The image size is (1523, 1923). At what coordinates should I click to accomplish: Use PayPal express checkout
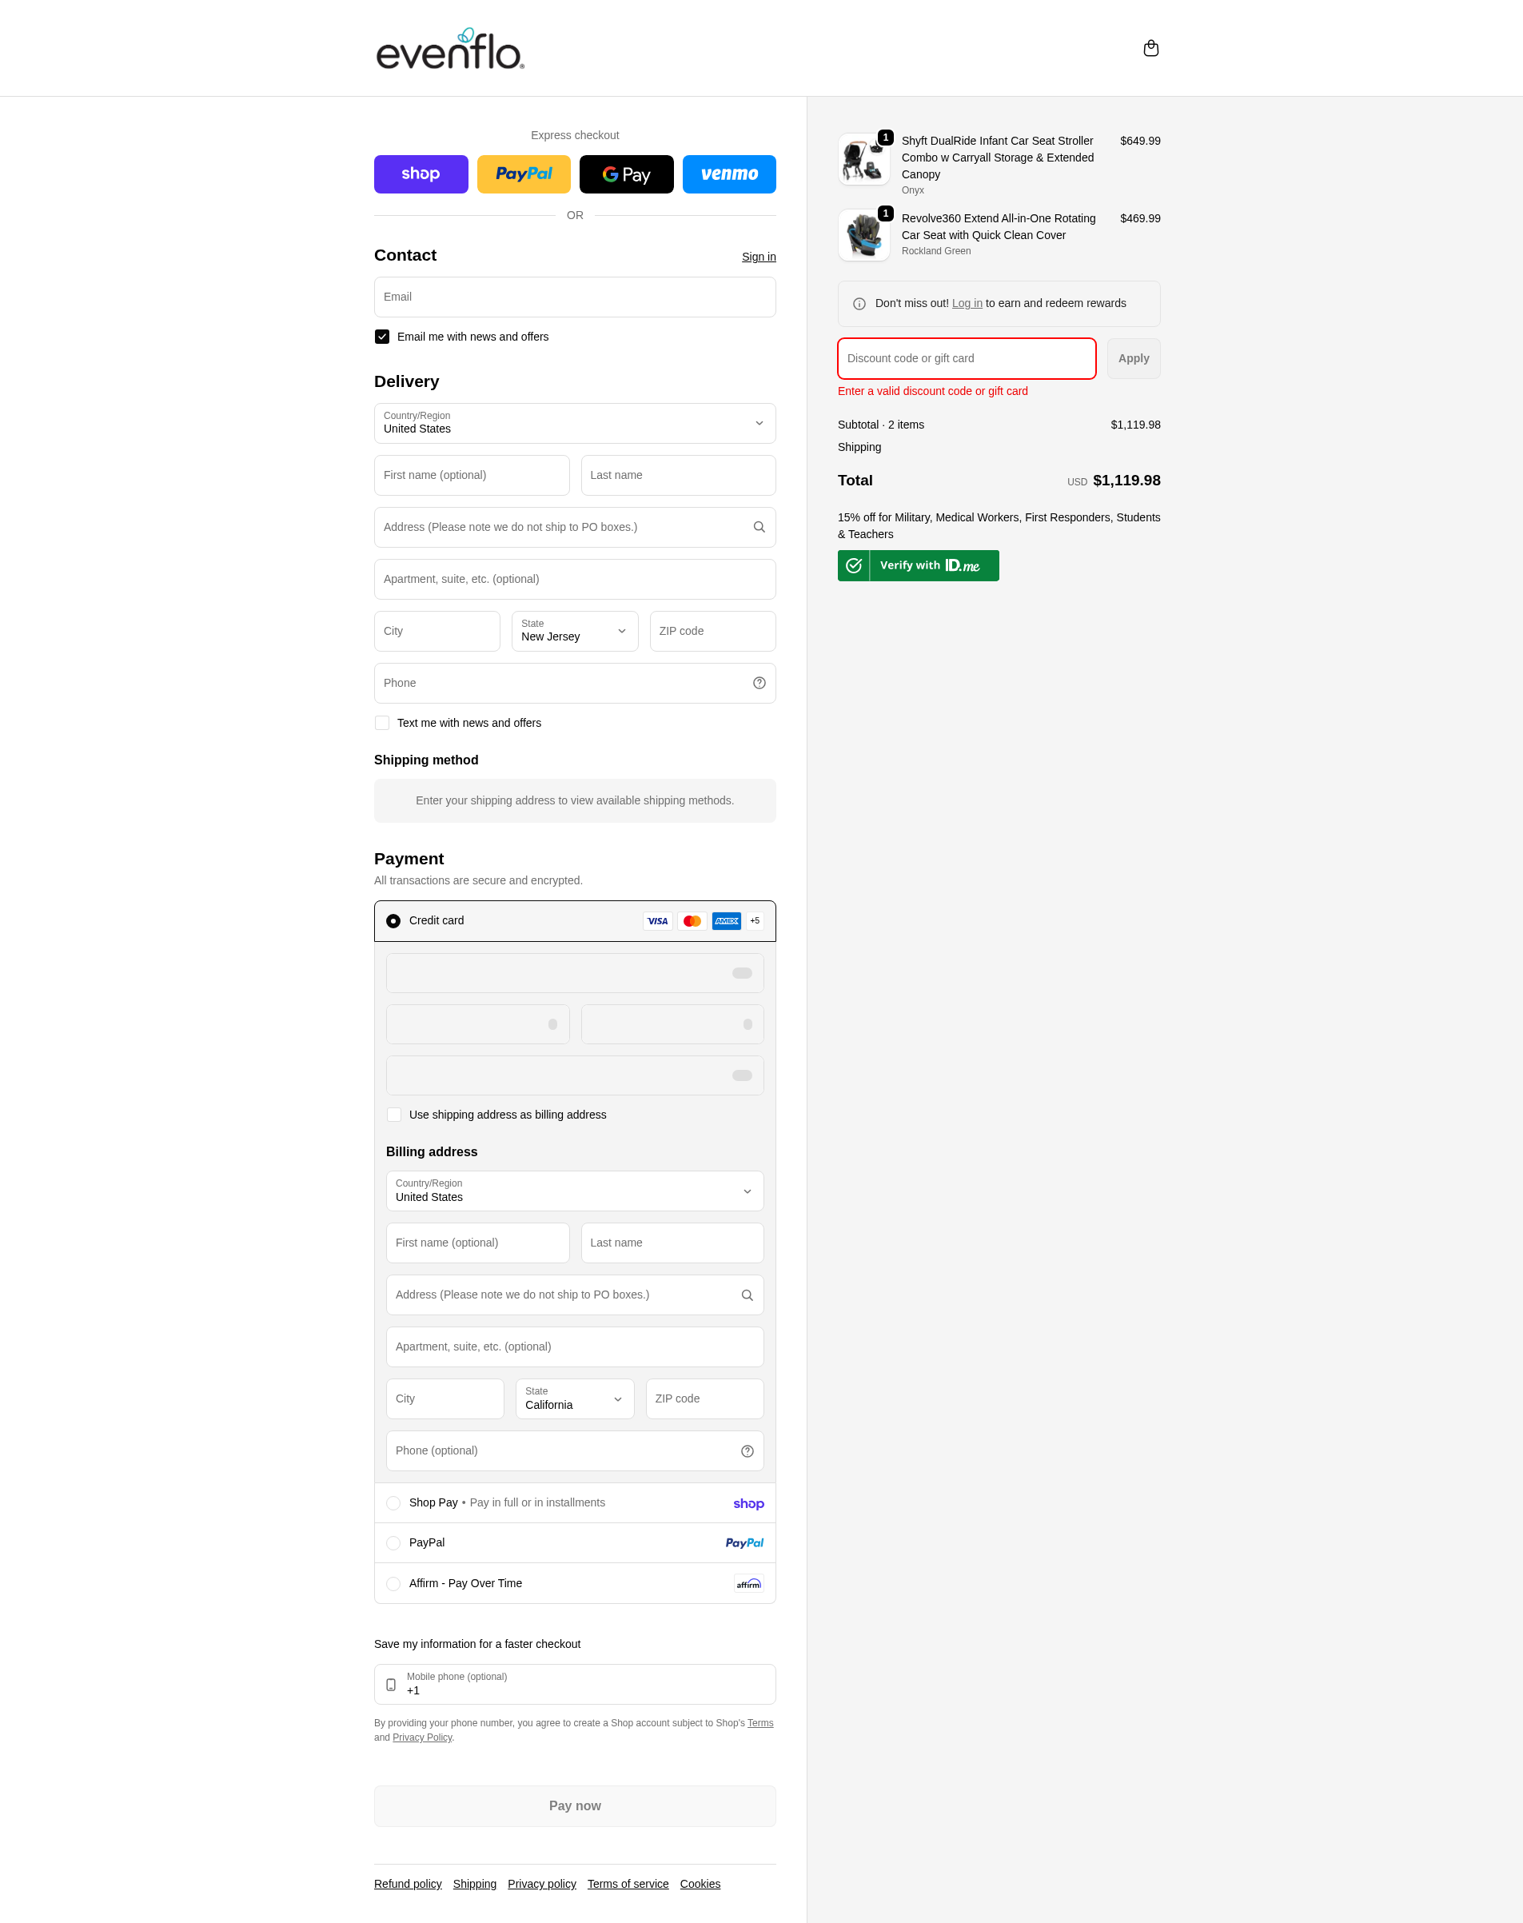[x=523, y=173]
